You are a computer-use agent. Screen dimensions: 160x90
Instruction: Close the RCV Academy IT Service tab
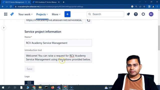coord(59,2)
